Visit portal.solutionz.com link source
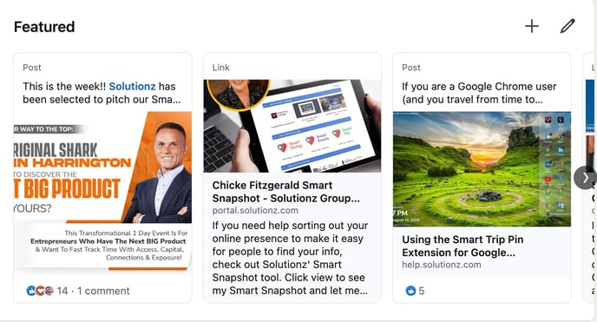The image size is (597, 322). [x=255, y=211]
